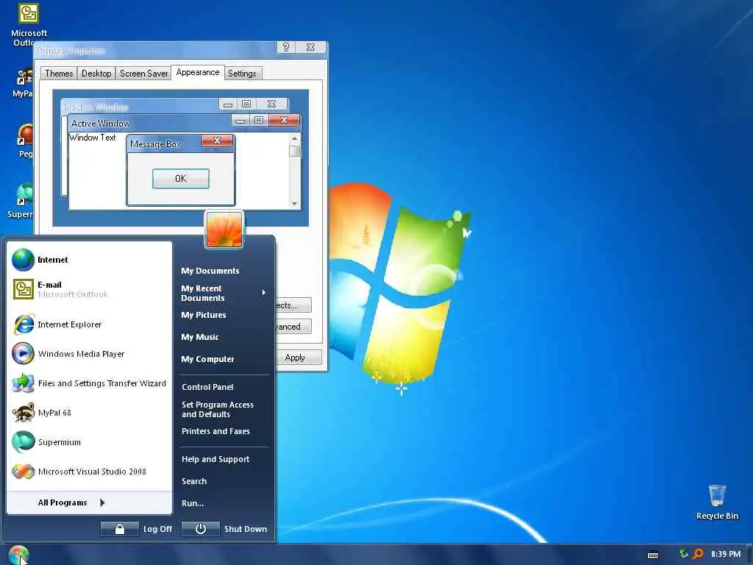Click the power icon next to Shut Down
Image resolution: width=753 pixels, height=565 pixels.
pyautogui.click(x=201, y=529)
